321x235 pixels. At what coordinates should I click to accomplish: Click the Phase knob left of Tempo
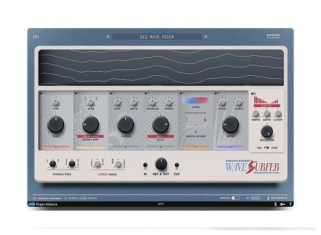click(x=222, y=102)
